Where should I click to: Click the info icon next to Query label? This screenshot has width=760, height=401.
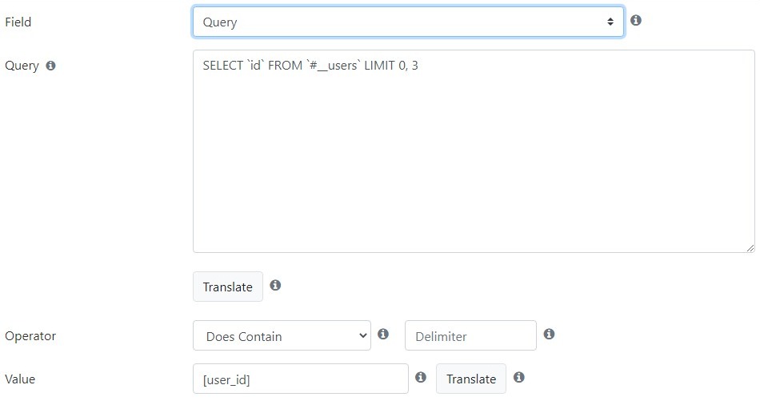(51, 66)
